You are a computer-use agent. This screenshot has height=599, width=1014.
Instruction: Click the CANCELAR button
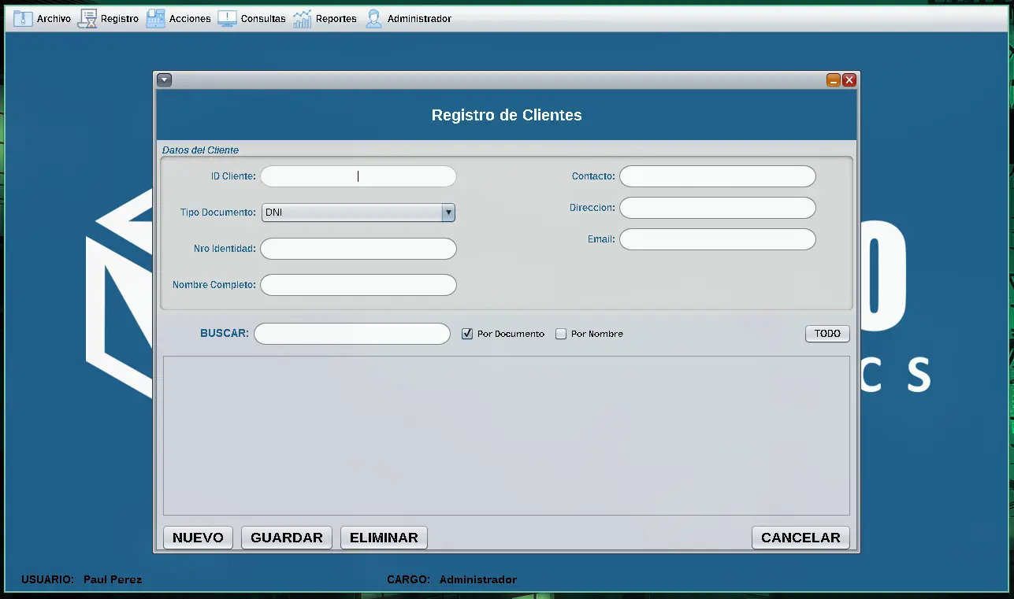click(x=800, y=538)
